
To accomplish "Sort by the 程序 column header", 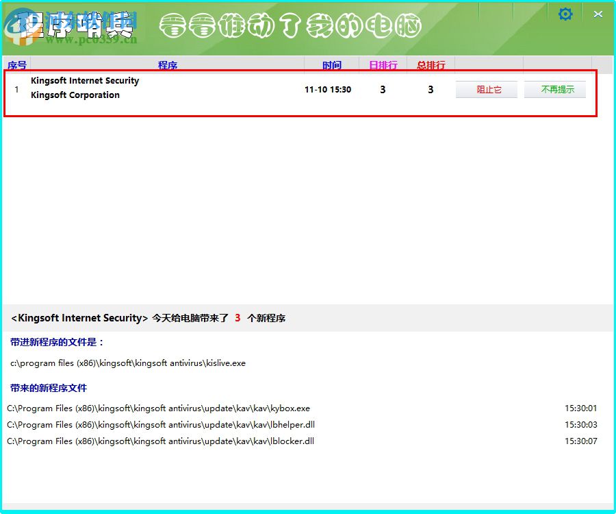I will pos(168,65).
